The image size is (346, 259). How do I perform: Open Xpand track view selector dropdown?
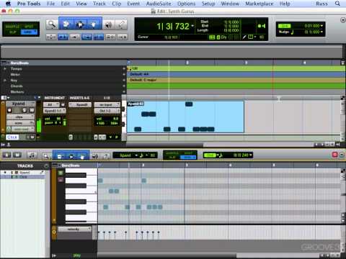[20, 117]
